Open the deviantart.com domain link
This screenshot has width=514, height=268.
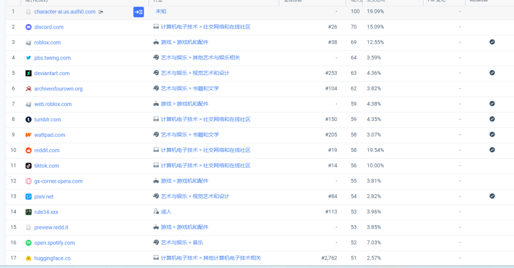pyautogui.click(x=52, y=73)
